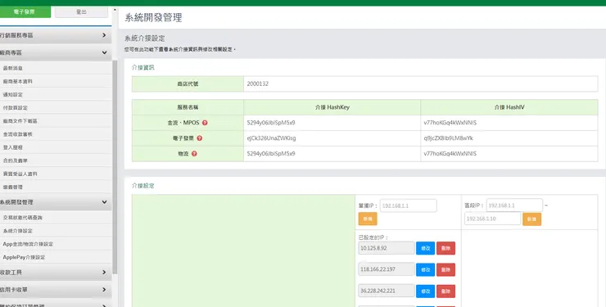This screenshot has width=606, height=307.
Task: Focus the range end IP field 192.168.1.10
Action: (x=492, y=219)
